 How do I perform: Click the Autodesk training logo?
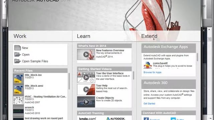116,119
